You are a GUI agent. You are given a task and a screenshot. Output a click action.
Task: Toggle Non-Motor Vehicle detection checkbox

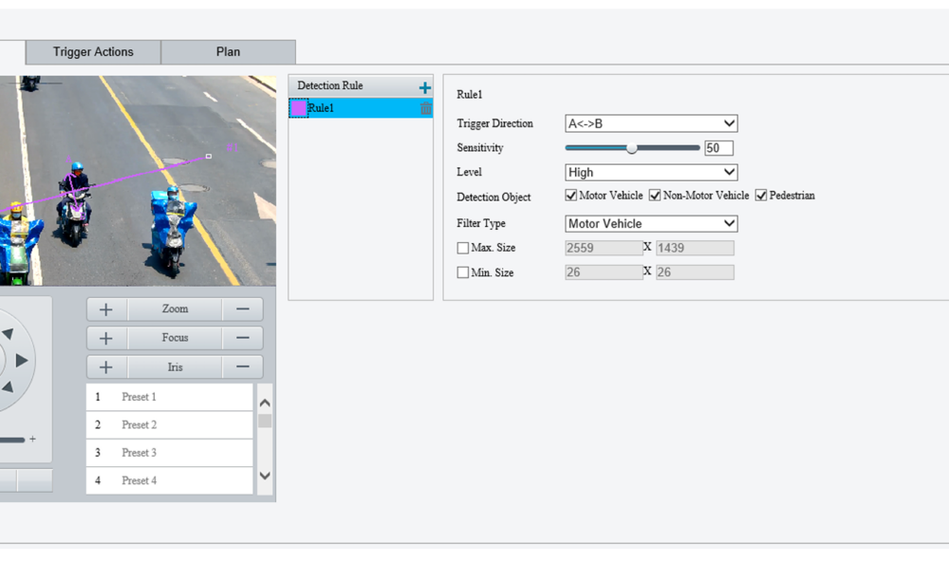(655, 195)
